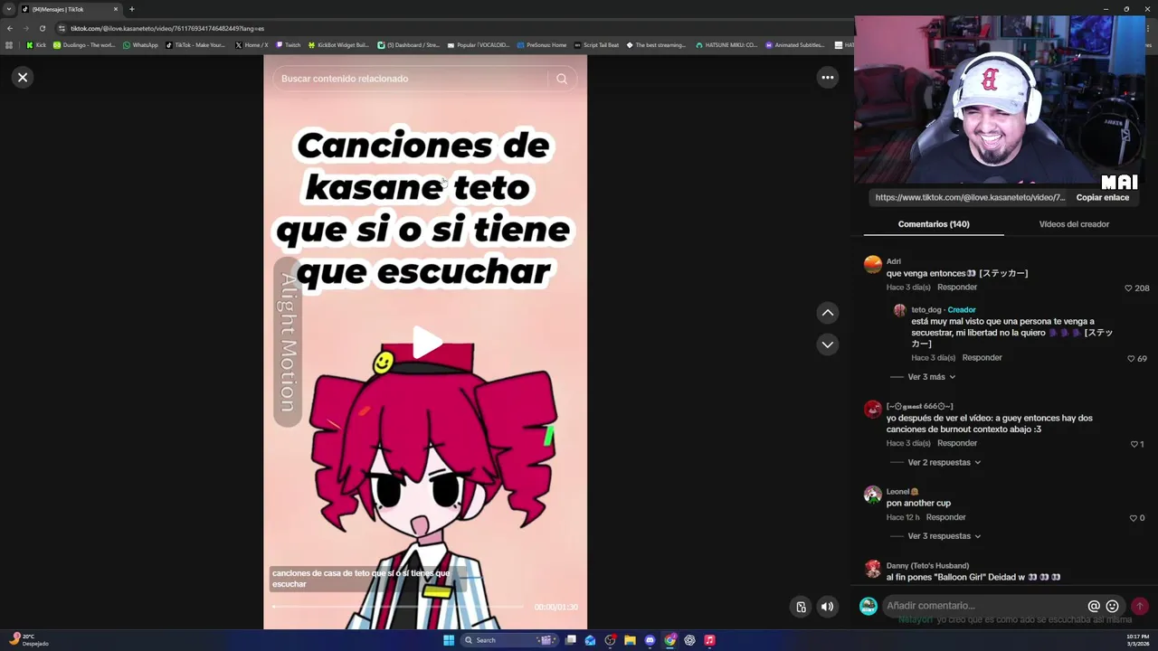Open the tab search dropdown arrow
1158x651 pixels.
(x=9, y=9)
